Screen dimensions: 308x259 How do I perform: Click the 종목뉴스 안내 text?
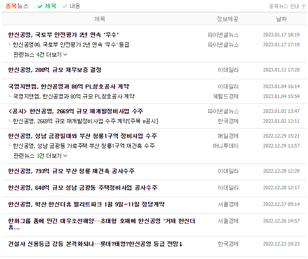click(x=284, y=6)
